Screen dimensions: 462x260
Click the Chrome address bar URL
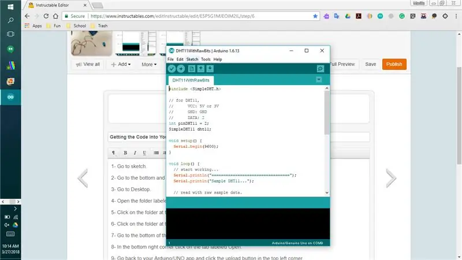click(172, 16)
